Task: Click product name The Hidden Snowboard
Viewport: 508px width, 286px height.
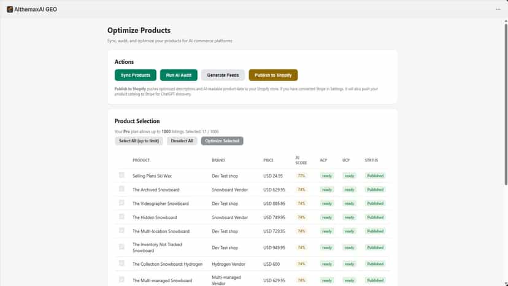Action: [155, 218]
